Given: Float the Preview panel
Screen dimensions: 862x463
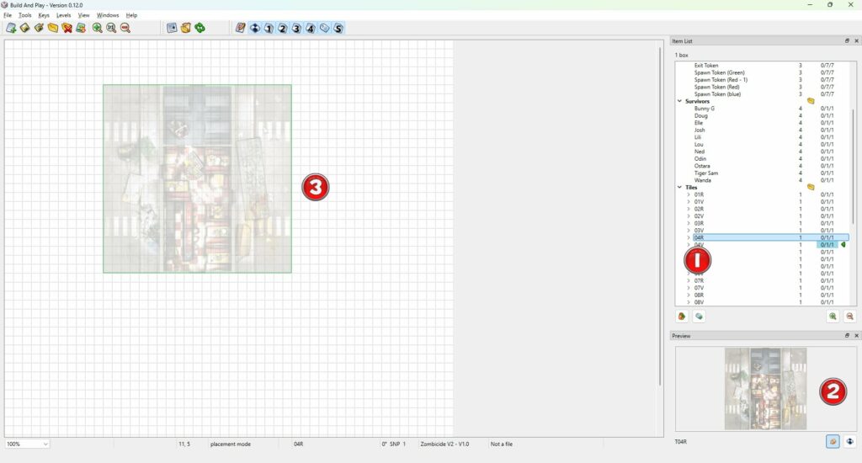Looking at the screenshot, I should (x=847, y=335).
